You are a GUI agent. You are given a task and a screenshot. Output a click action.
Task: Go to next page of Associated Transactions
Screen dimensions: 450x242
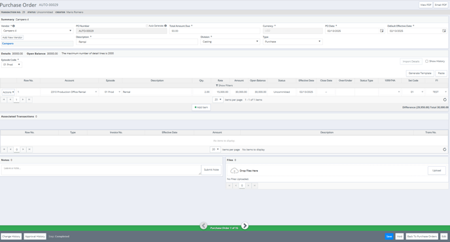coord(23,149)
